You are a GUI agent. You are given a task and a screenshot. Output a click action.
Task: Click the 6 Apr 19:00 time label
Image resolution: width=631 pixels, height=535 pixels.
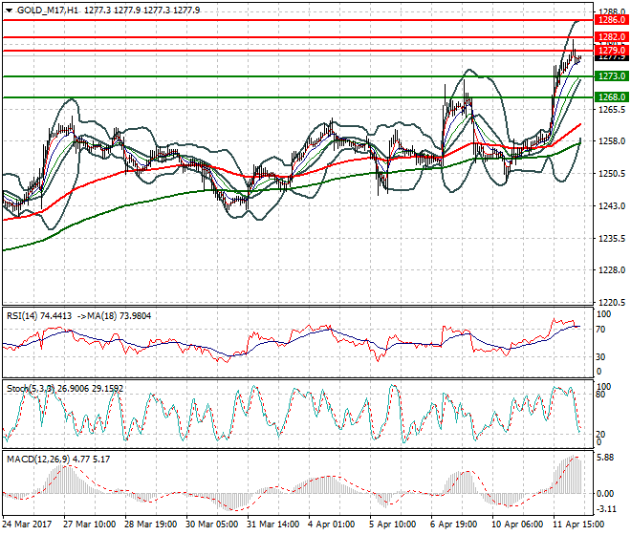pyautogui.click(x=453, y=524)
